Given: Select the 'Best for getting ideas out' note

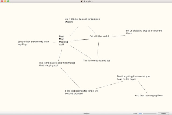Looking at the screenshot, I should (134, 78).
